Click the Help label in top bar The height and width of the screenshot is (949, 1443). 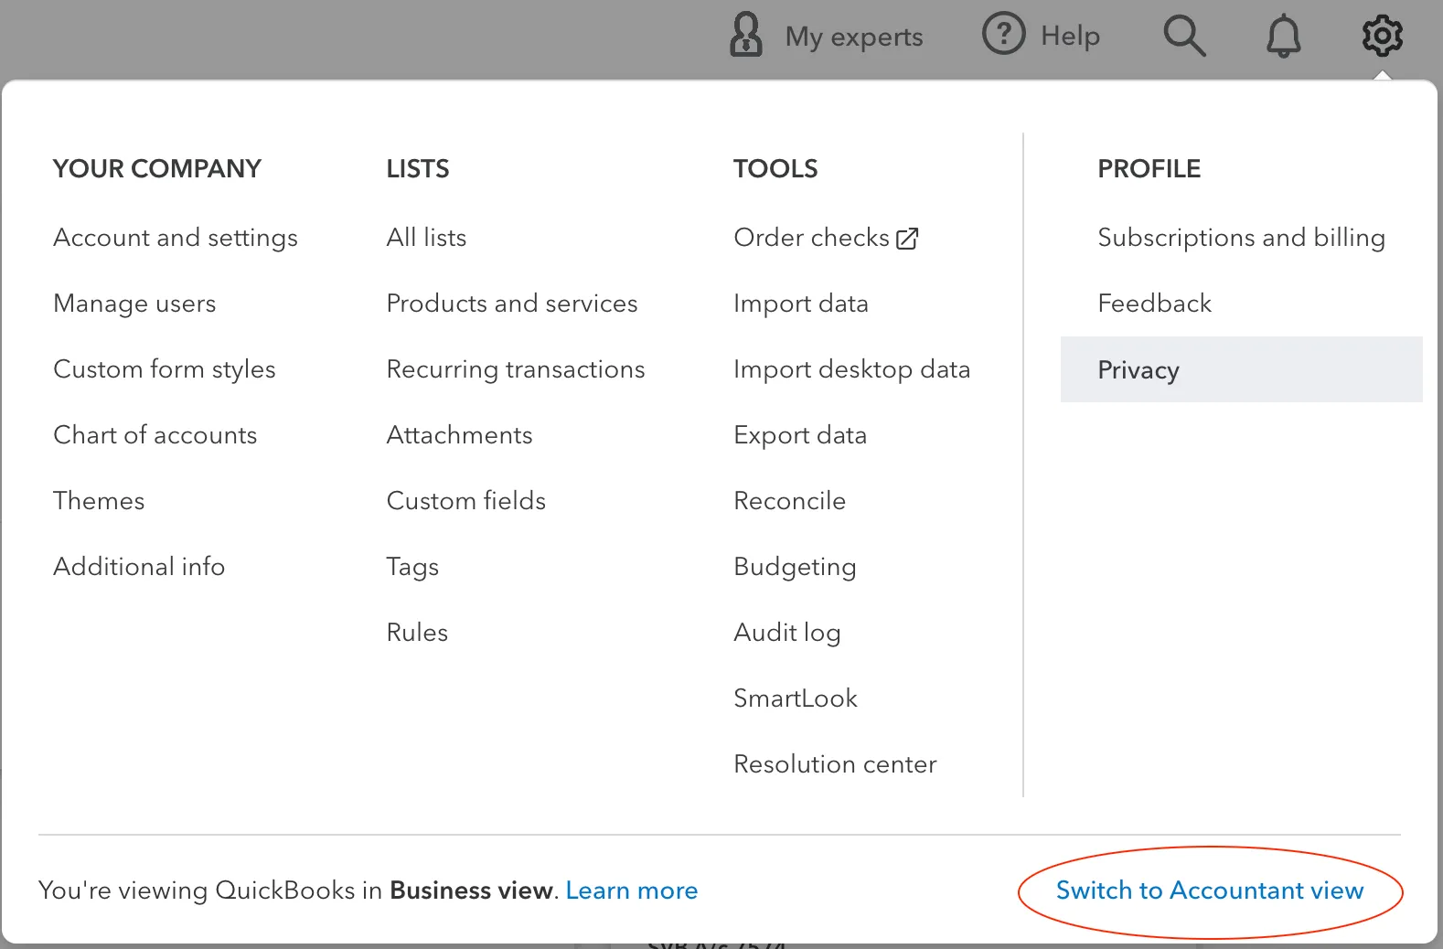pos(1070,36)
